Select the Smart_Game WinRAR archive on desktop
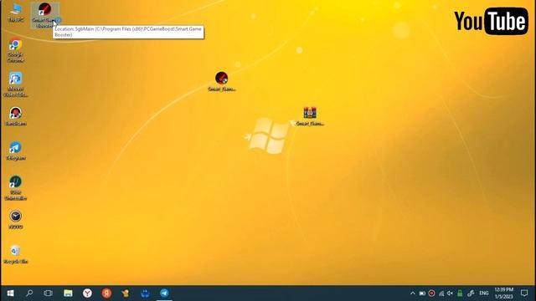 310,116
